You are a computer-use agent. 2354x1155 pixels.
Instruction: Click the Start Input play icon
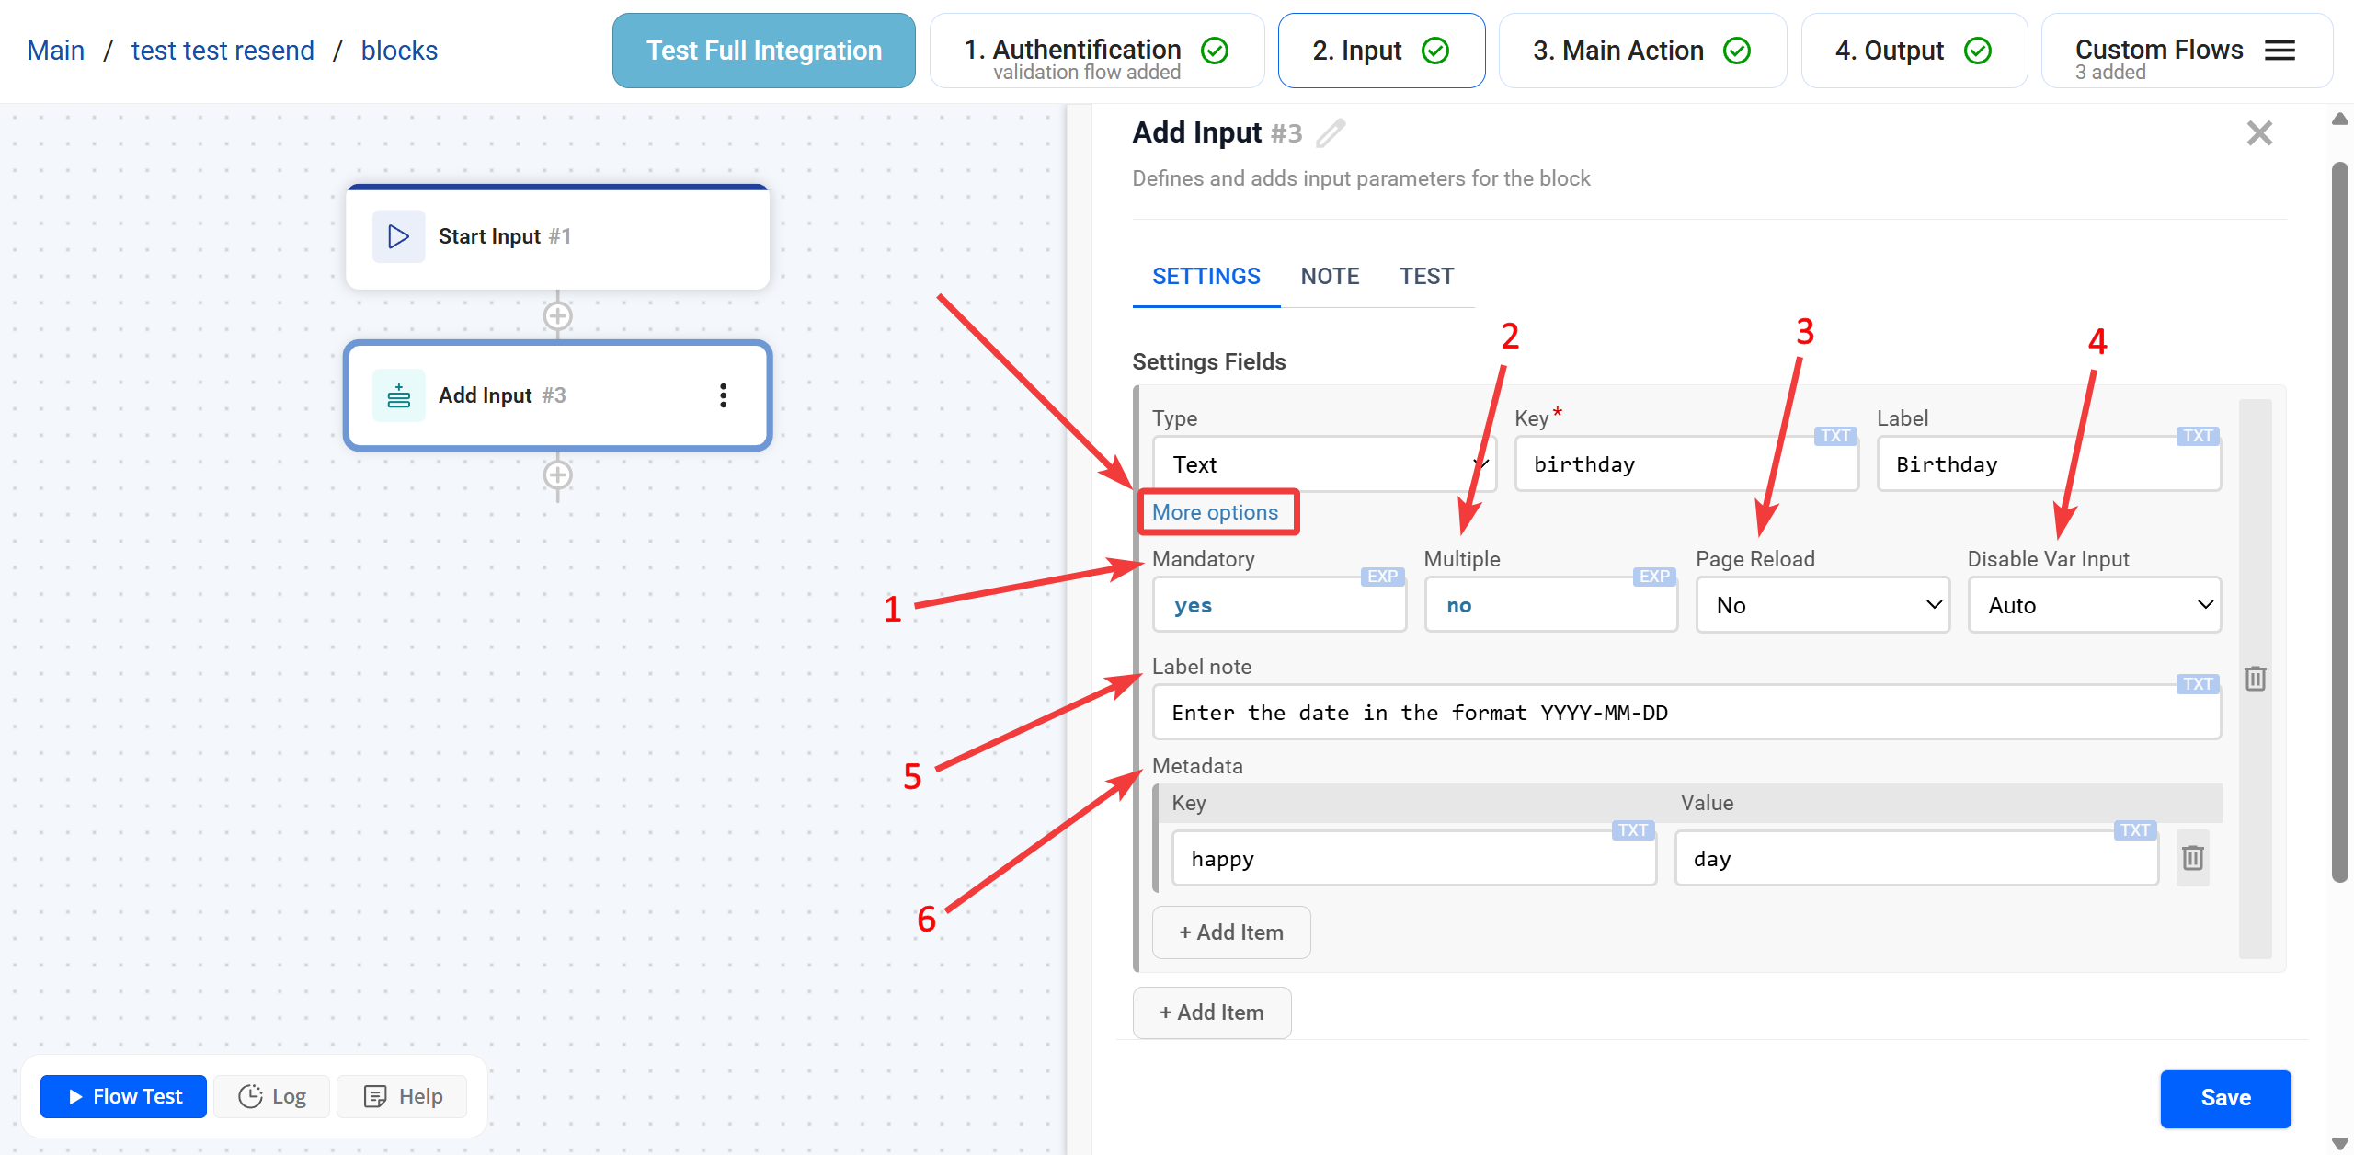tap(398, 236)
